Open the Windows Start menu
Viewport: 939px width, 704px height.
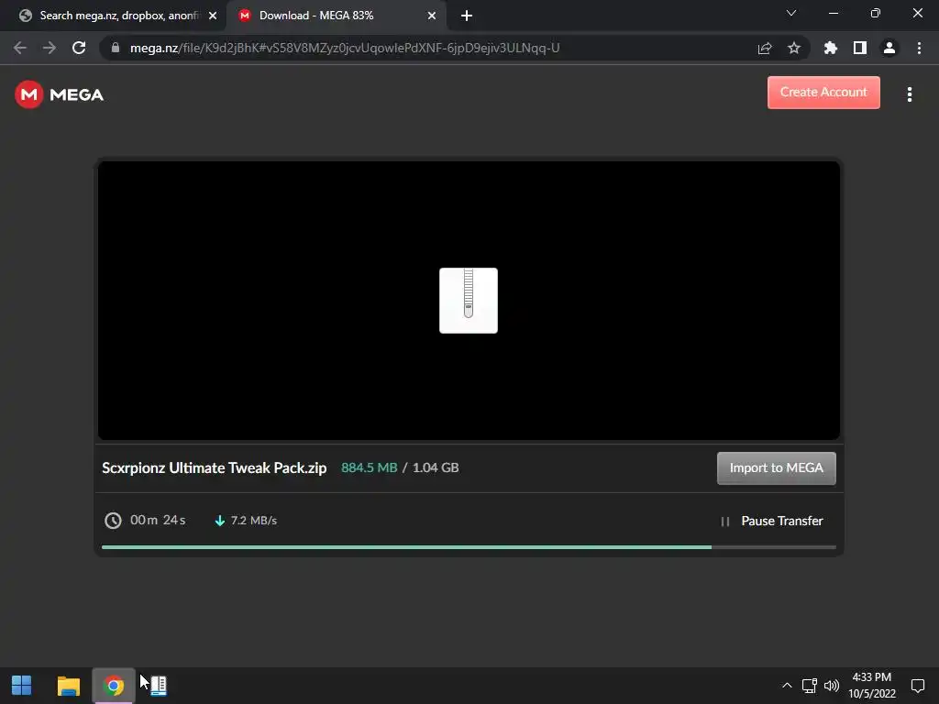(x=22, y=686)
